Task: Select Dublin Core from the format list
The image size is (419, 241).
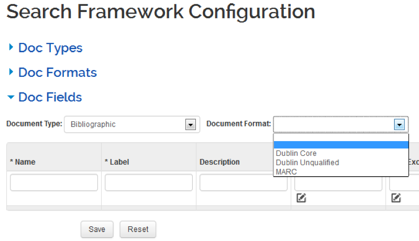Action: pyautogui.click(x=296, y=154)
